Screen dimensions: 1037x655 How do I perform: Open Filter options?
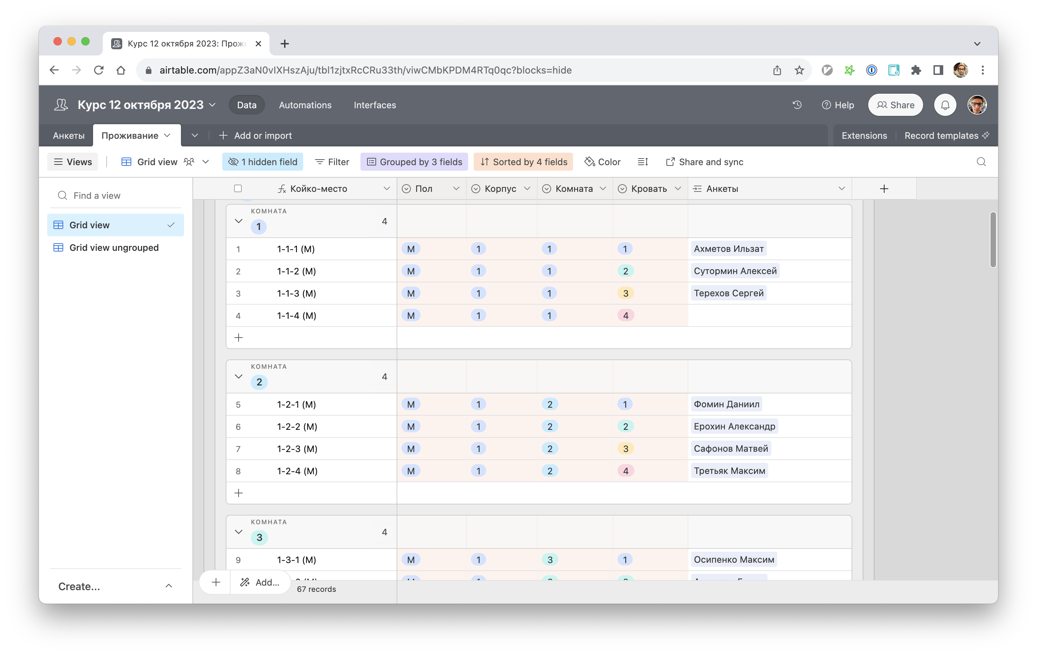(332, 162)
